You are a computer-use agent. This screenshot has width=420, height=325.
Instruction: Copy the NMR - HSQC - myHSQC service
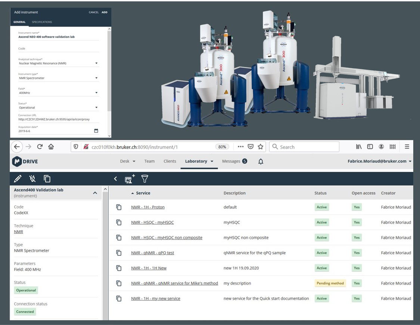pos(119,223)
